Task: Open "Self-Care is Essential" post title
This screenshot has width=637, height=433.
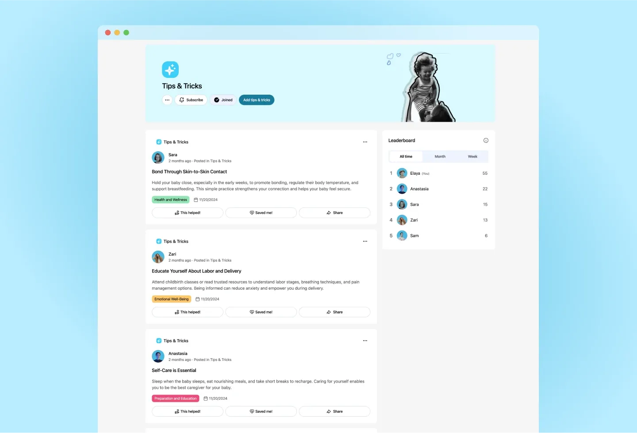Action: 174,371
